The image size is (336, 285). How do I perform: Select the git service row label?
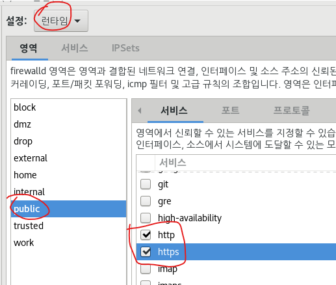coord(163,185)
